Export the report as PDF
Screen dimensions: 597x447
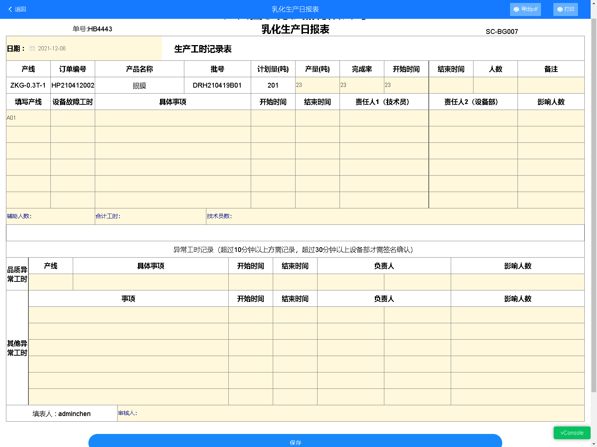click(x=525, y=9)
